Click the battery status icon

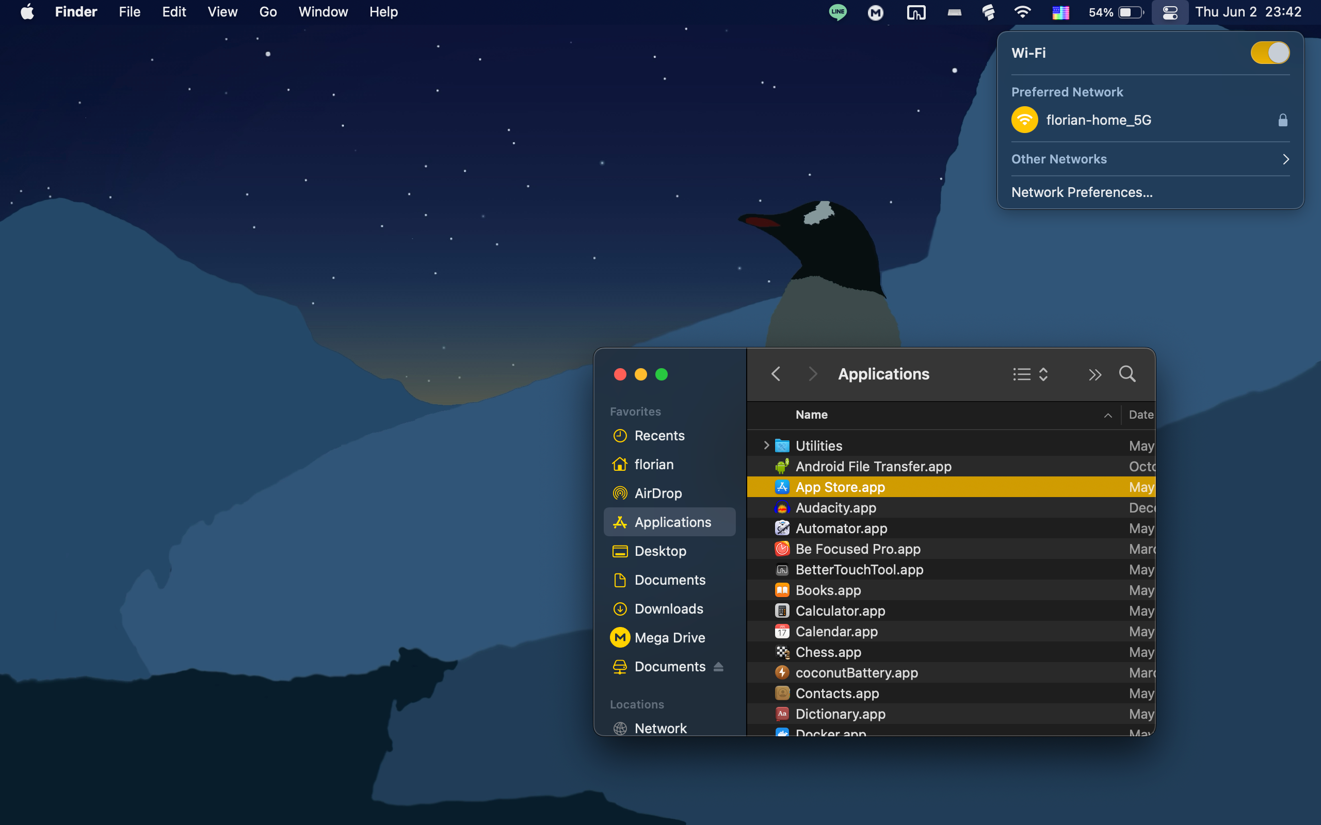1131,12
